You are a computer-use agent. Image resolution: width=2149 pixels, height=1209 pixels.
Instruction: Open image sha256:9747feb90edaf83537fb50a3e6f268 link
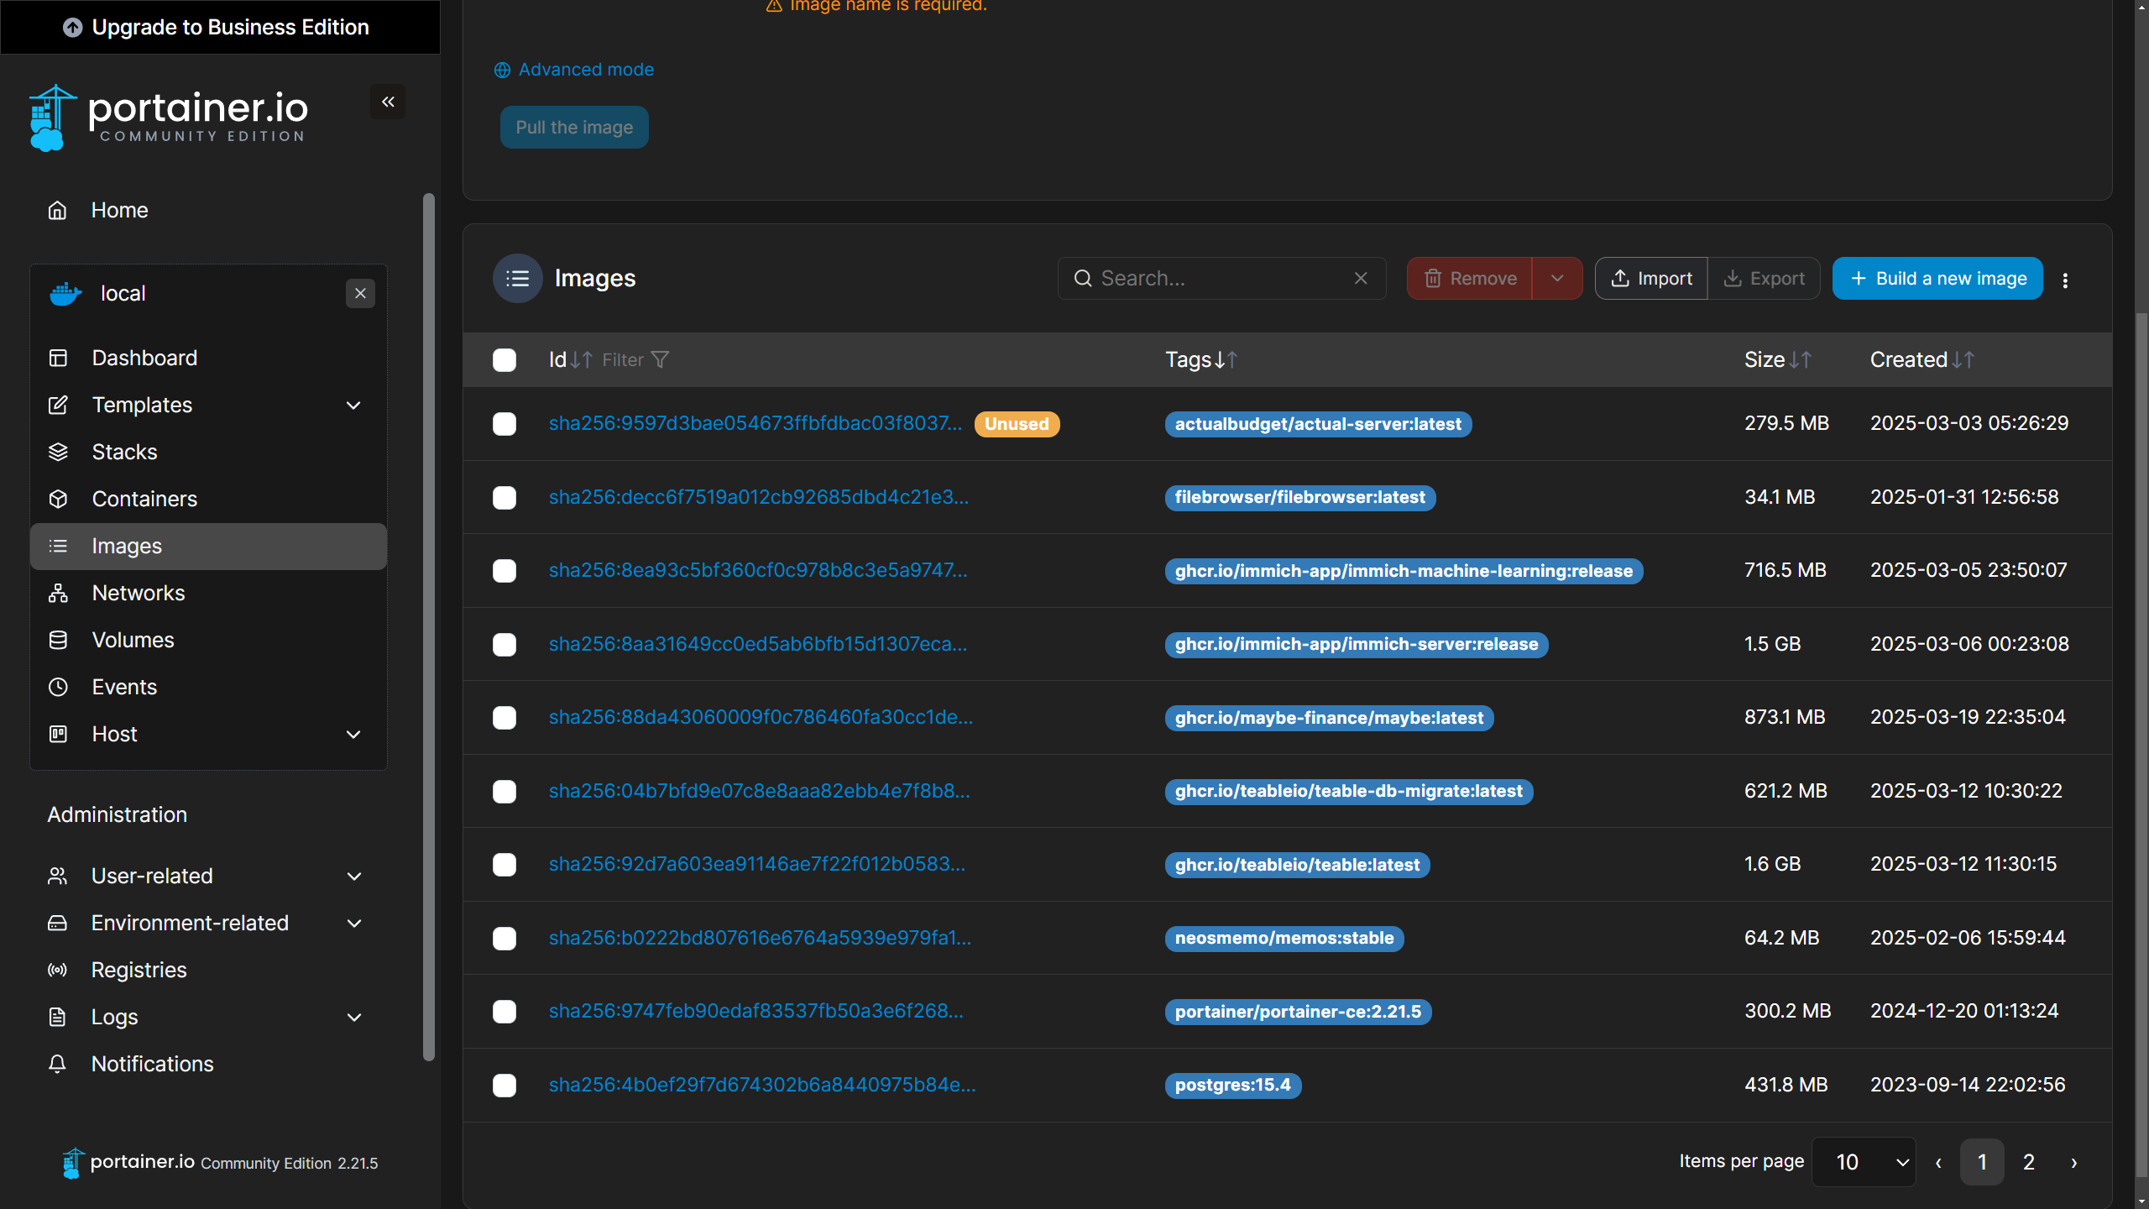pos(756,1011)
